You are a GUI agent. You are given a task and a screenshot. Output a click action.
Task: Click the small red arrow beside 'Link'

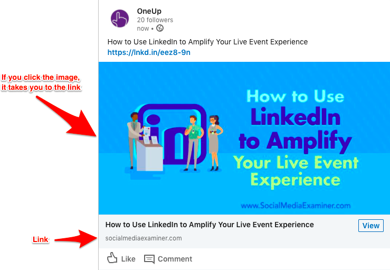(x=76, y=239)
